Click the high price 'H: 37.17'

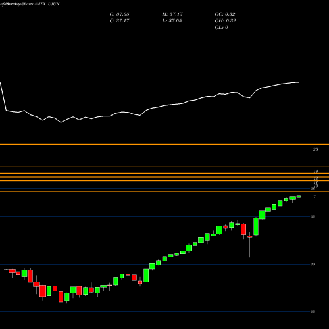click(172, 14)
